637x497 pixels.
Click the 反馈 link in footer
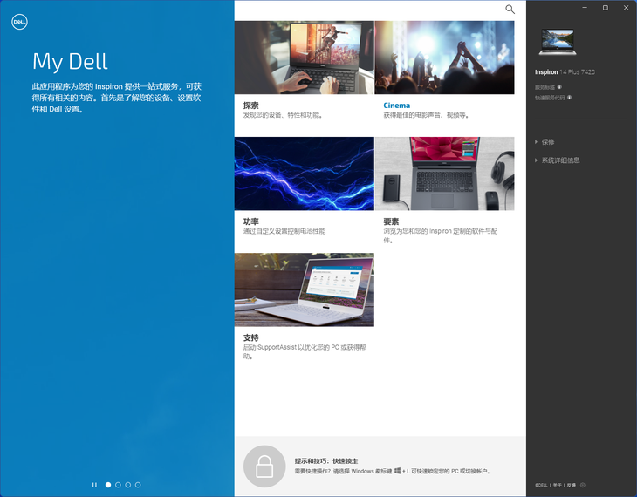click(x=572, y=485)
